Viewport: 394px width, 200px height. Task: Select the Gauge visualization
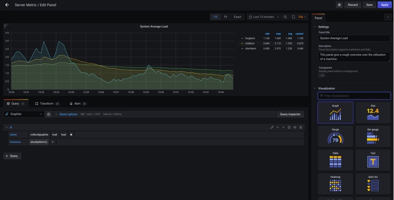(336, 137)
